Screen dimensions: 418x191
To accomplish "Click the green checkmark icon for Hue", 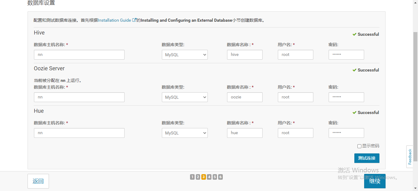I will (354, 112).
